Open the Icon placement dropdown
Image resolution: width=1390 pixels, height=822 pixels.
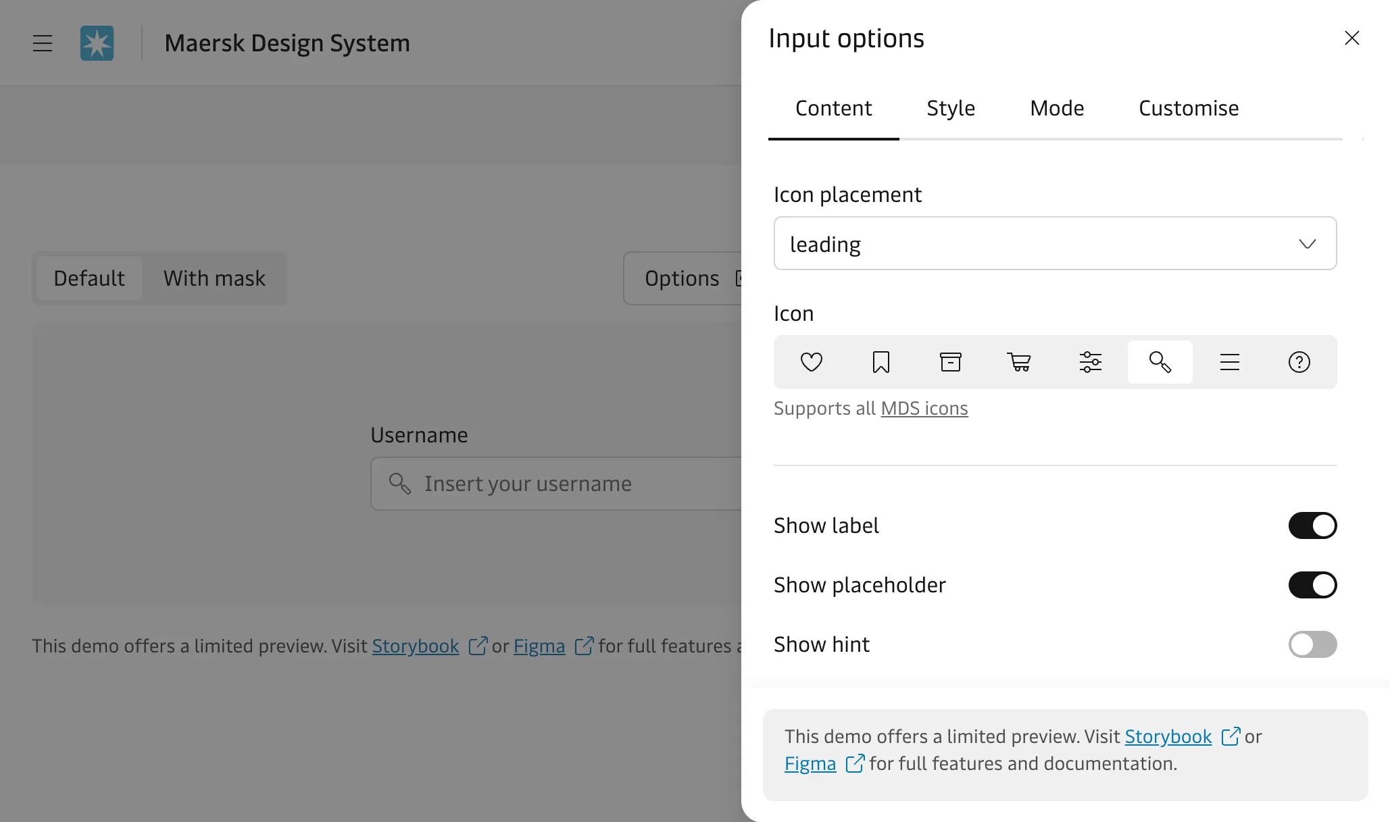tap(1054, 244)
